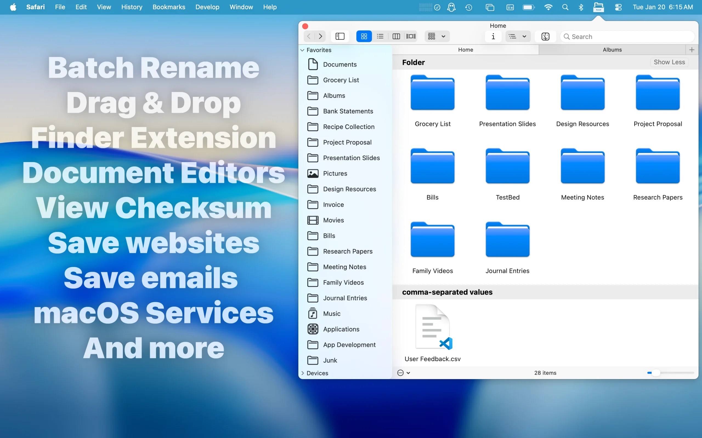Open the group-by dropdown in toolbar

coord(437,36)
